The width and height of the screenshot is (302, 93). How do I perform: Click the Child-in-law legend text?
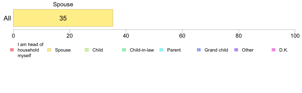tap(142, 50)
